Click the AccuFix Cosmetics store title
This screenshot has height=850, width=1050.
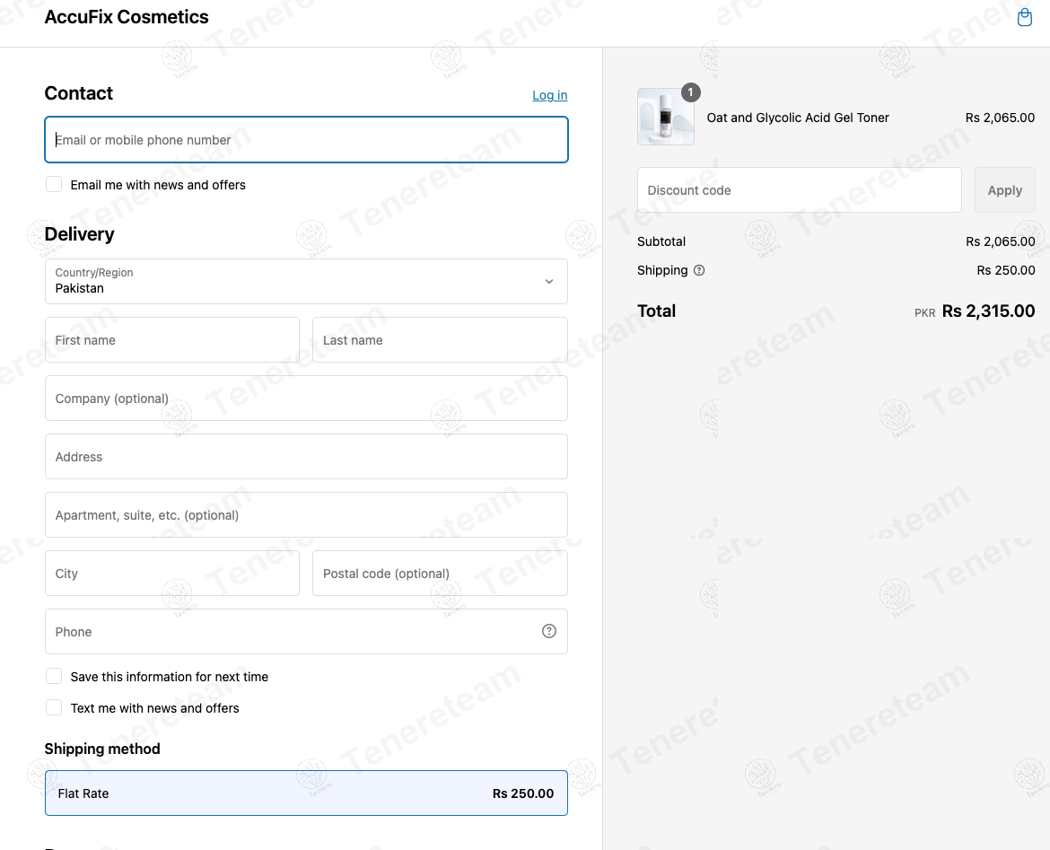point(127,17)
